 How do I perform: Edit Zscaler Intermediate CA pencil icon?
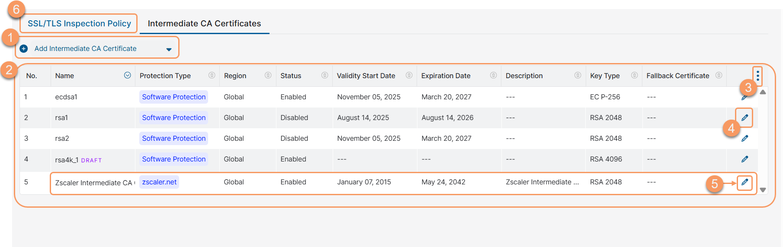(744, 182)
